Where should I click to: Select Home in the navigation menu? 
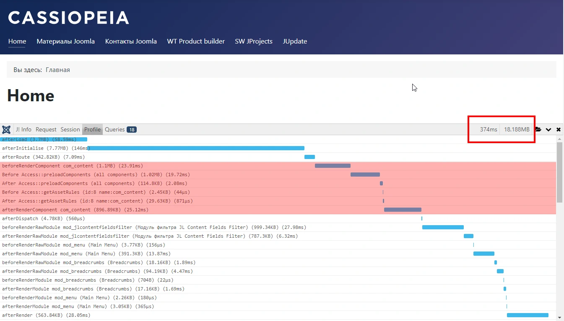pyautogui.click(x=17, y=41)
